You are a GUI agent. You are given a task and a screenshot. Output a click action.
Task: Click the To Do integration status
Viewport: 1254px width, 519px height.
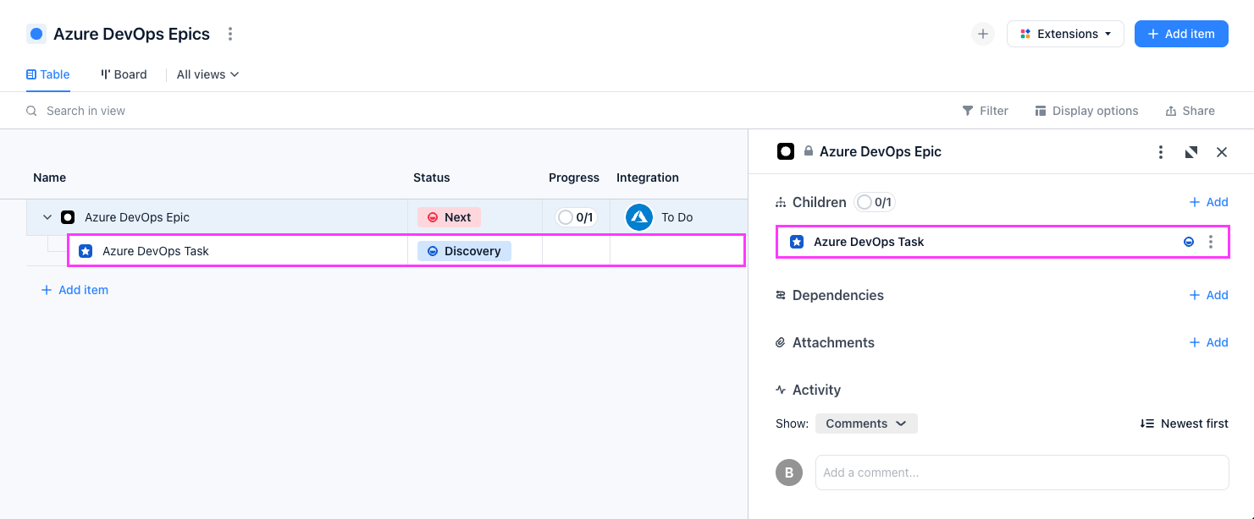click(x=677, y=217)
